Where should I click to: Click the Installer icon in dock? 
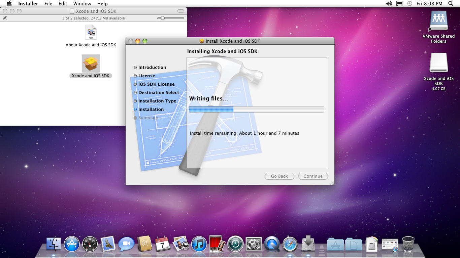pyautogui.click(x=308, y=243)
